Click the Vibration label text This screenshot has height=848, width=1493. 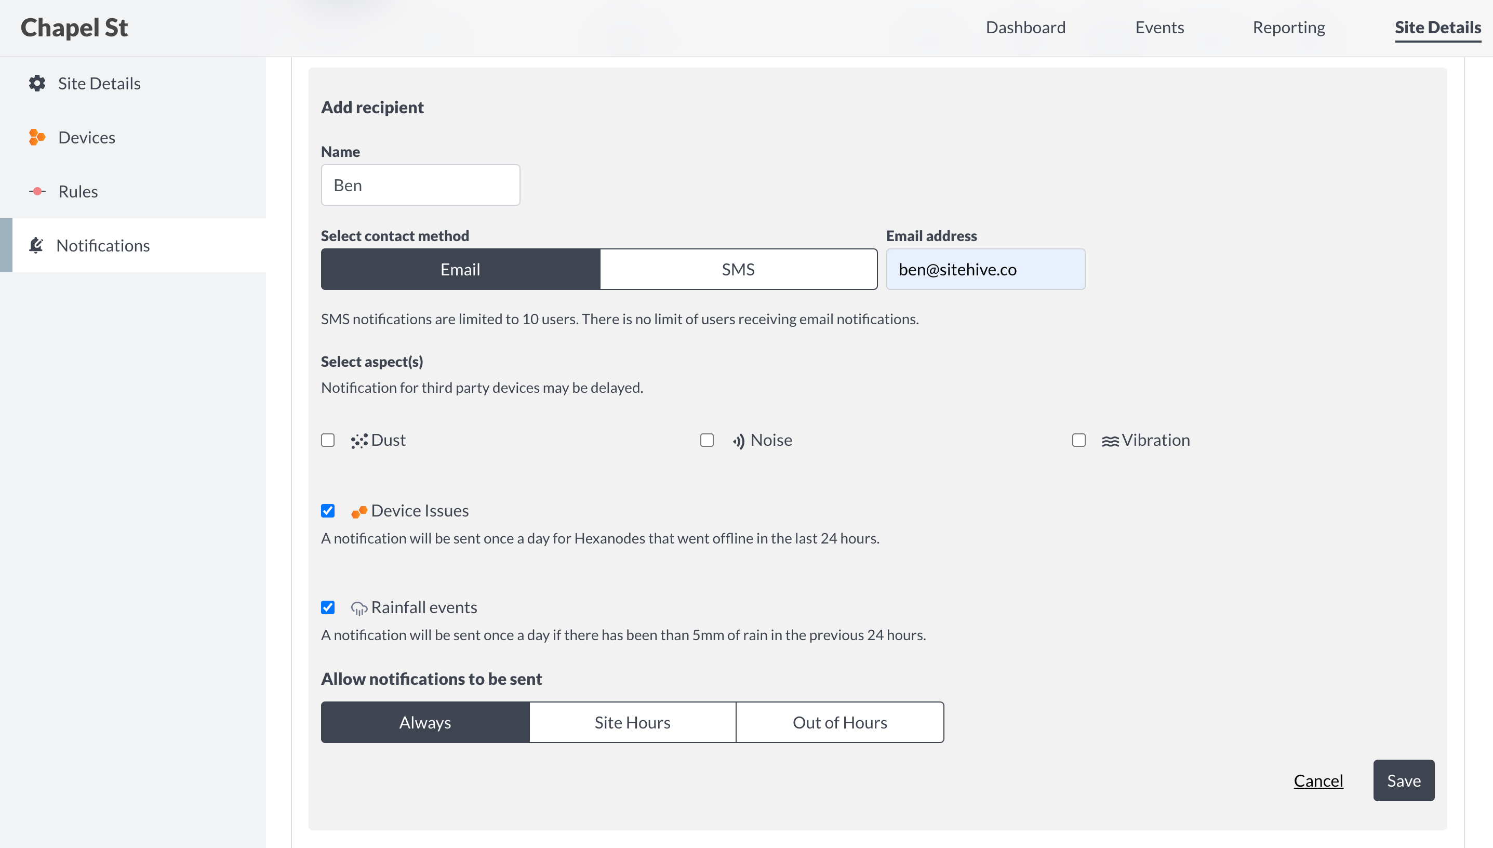1155,440
